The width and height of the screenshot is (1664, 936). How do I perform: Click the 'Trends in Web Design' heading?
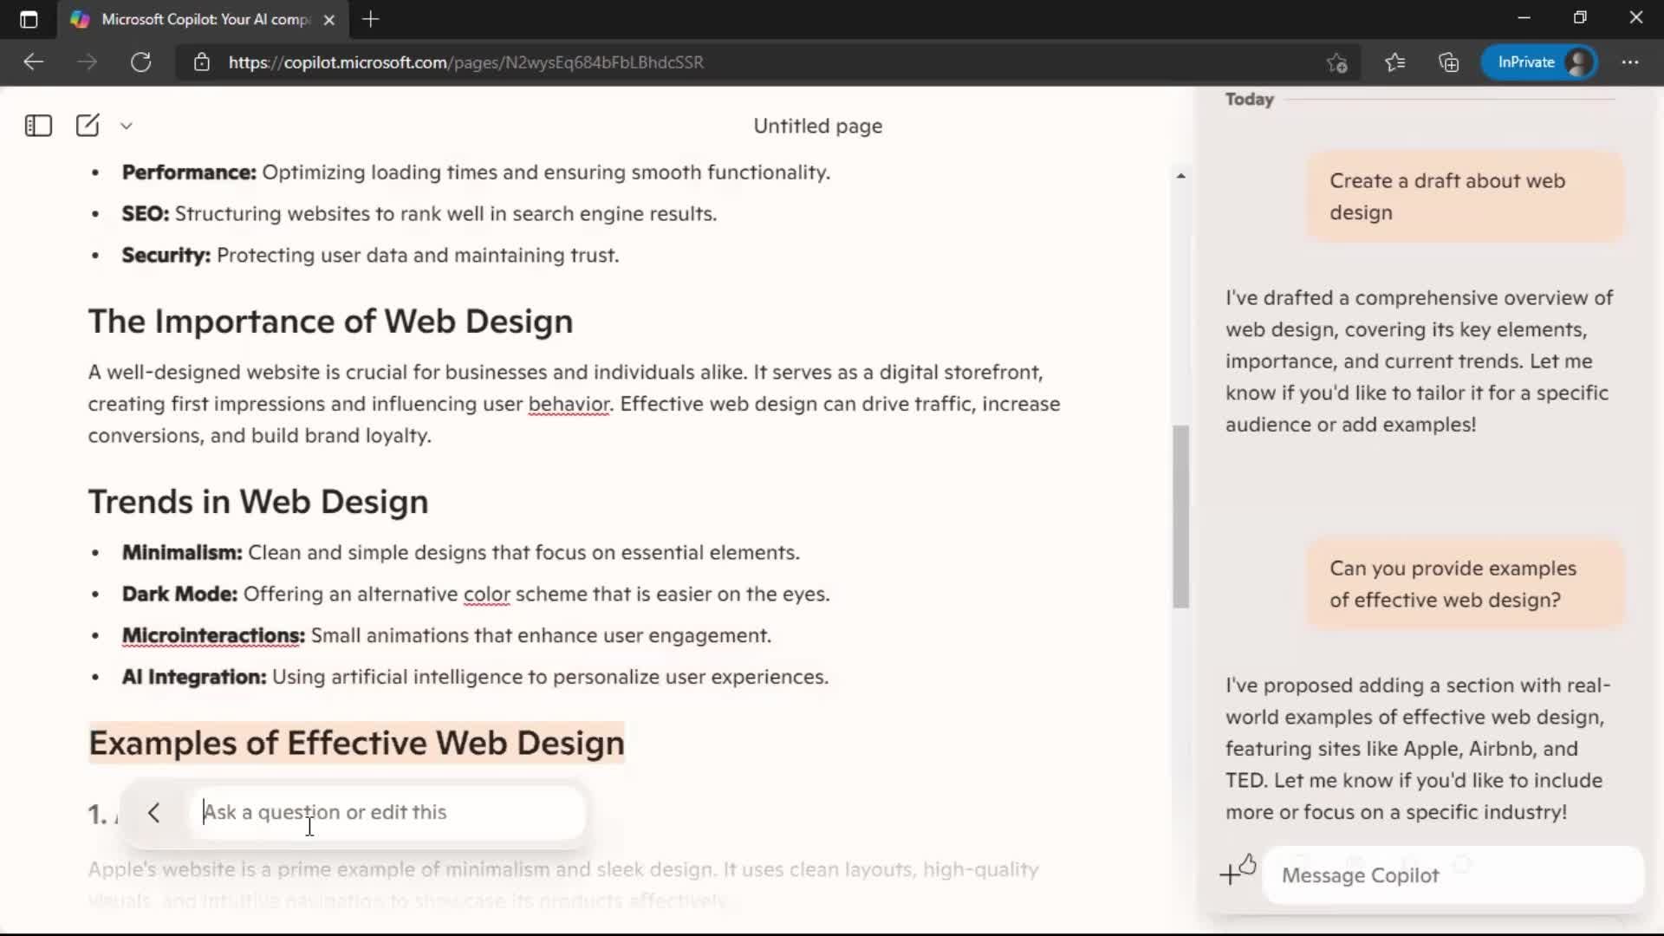pyautogui.click(x=258, y=502)
